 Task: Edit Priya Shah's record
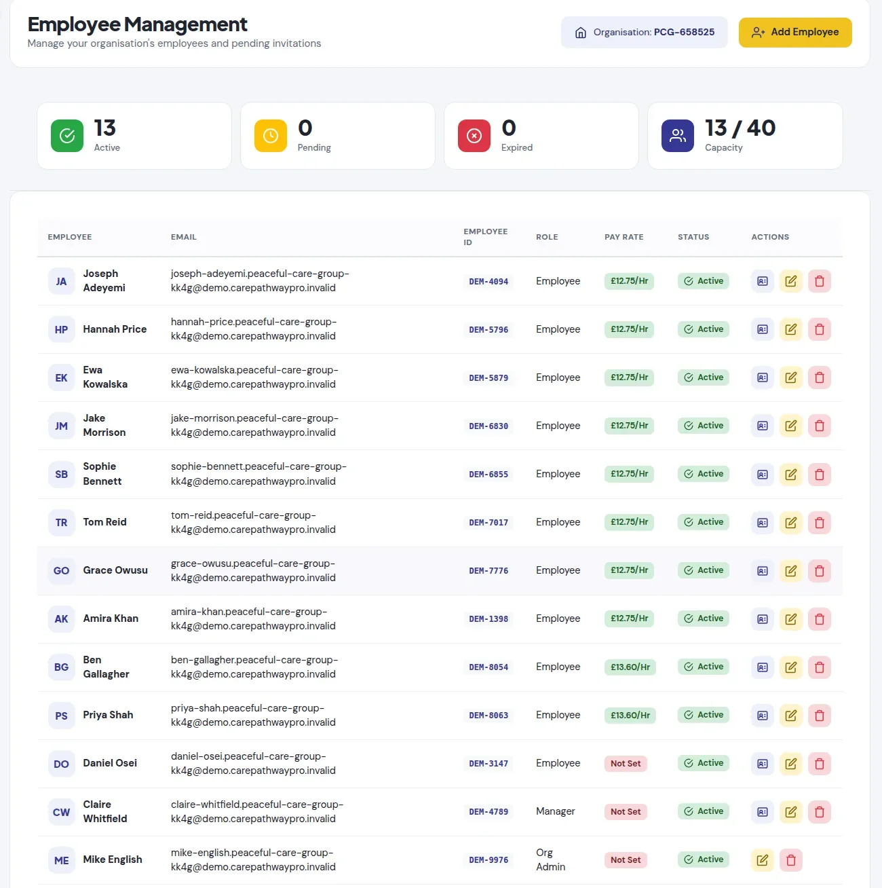click(x=791, y=716)
